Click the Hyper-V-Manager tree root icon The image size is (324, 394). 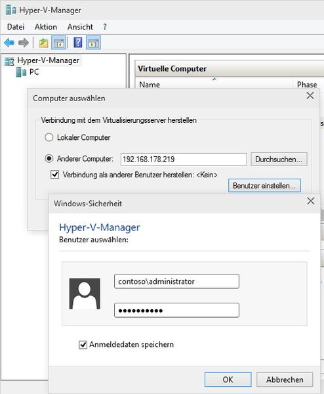coord(9,61)
